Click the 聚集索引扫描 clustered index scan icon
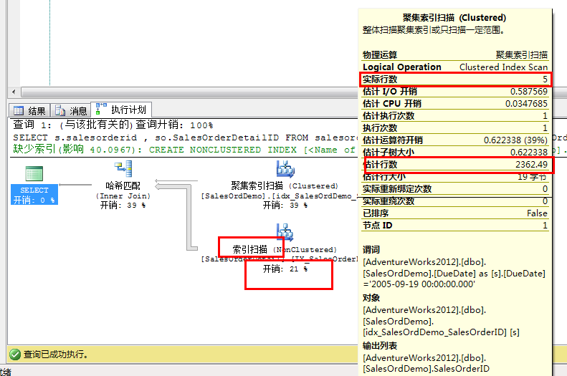 pos(285,169)
